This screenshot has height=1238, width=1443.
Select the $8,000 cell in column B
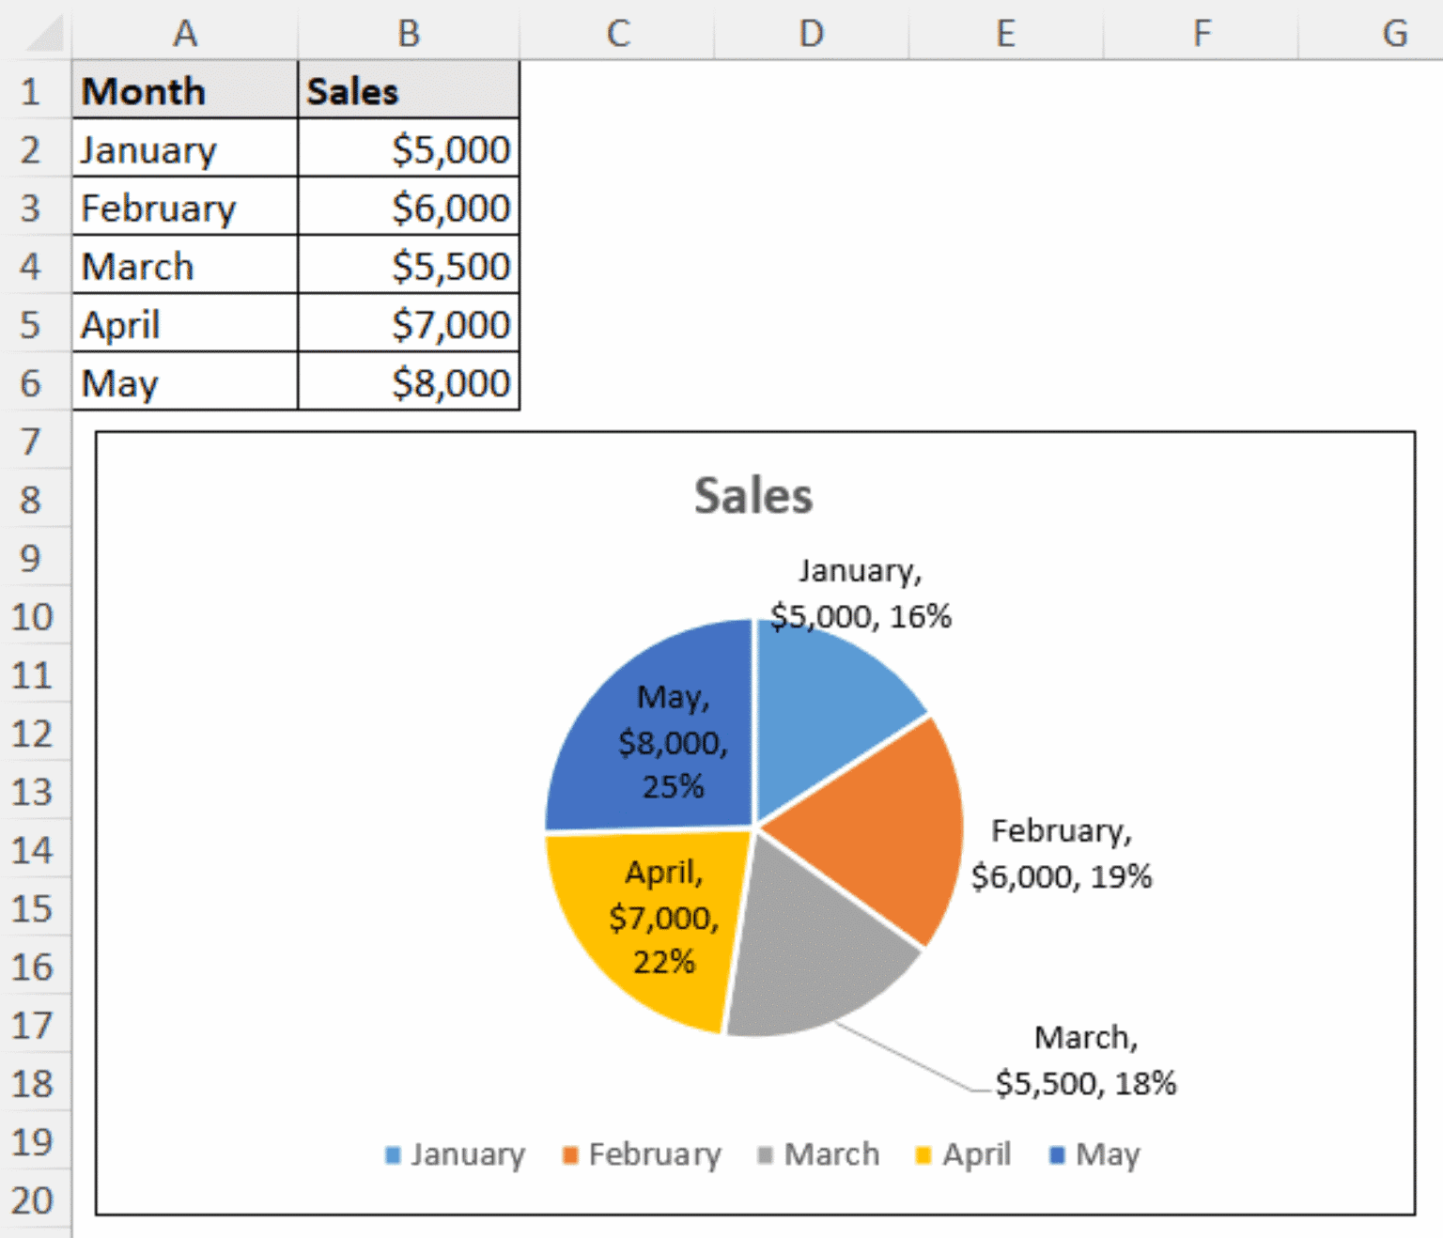(x=409, y=382)
